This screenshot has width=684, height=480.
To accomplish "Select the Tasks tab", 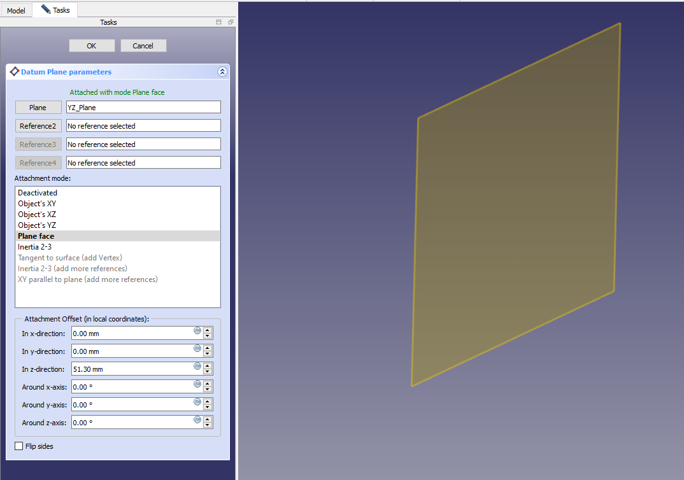I will (55, 10).
